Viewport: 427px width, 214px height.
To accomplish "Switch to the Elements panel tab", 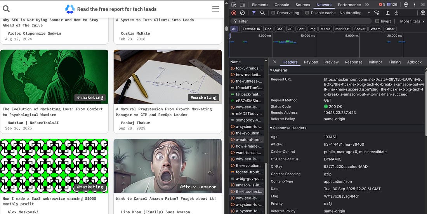I will pos(260,5).
